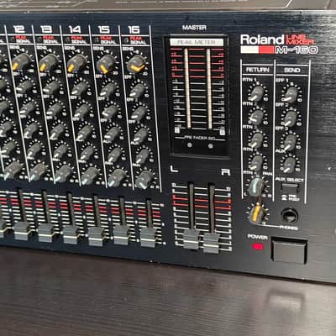
Task: Turn the send EFF 1 master knob
Action: coord(291,94)
